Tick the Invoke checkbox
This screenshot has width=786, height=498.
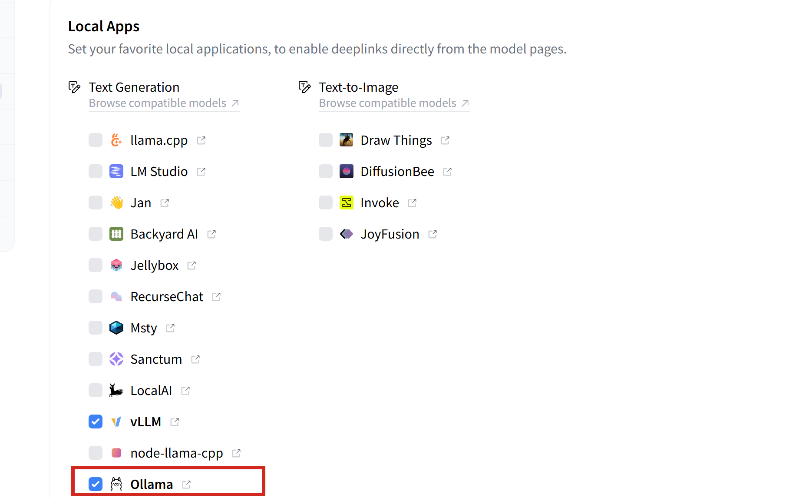pyautogui.click(x=326, y=203)
